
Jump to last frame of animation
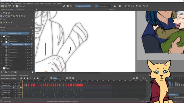38,78
